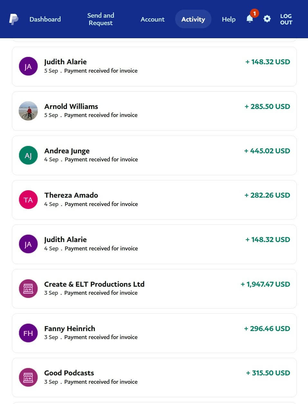Click Arnold Williams profile photo

pos(28,111)
